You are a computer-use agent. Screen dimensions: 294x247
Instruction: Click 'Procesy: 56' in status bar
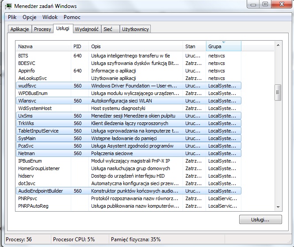(19, 239)
